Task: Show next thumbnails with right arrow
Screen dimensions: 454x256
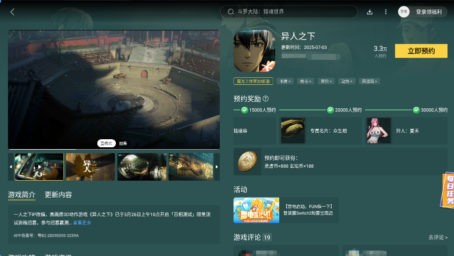Action: [217, 167]
